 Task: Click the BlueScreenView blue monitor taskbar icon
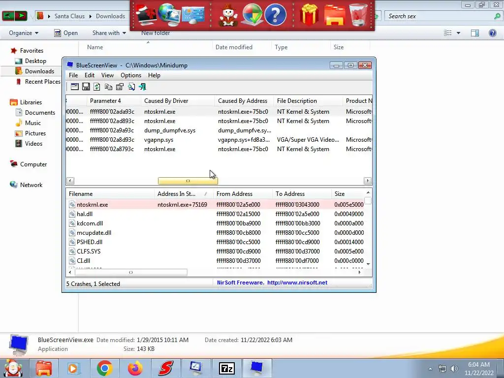tap(257, 368)
